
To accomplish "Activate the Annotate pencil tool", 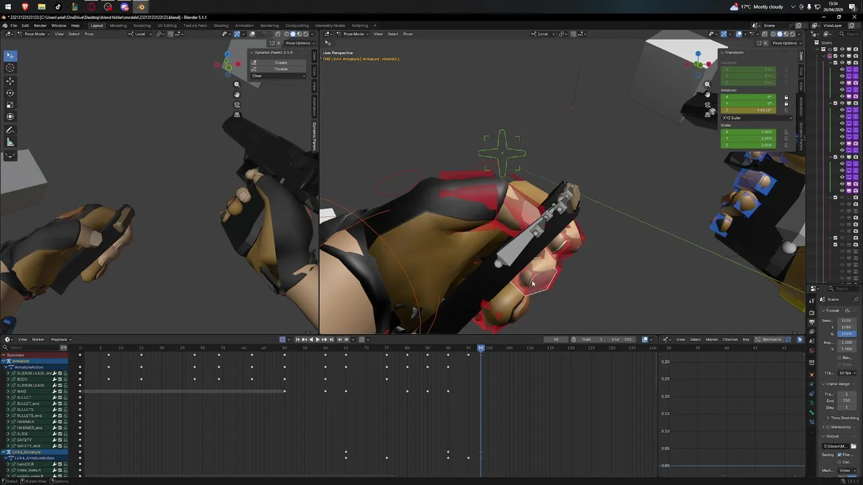I will click(10, 130).
